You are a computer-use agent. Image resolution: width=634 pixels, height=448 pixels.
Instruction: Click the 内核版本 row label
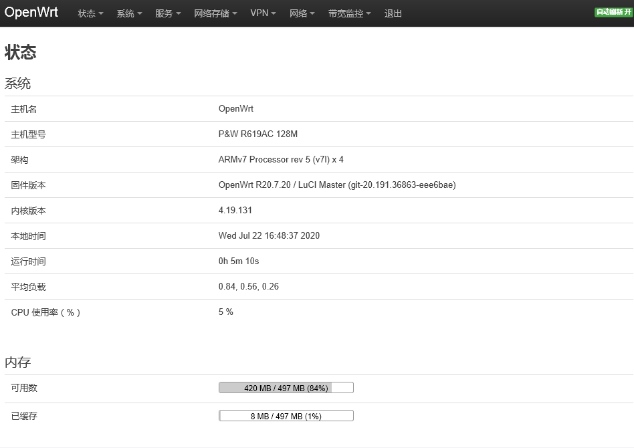tap(28, 211)
